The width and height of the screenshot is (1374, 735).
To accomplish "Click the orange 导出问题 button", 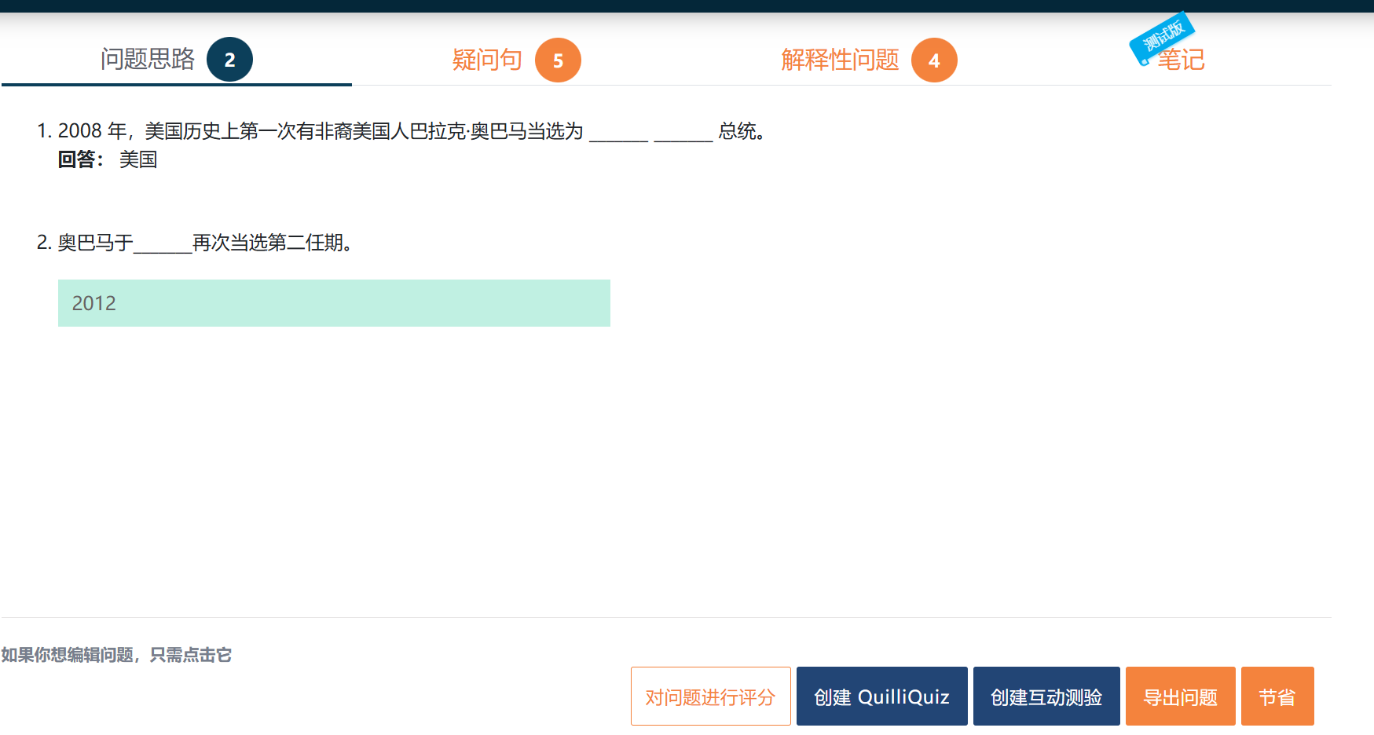I will pos(1180,696).
